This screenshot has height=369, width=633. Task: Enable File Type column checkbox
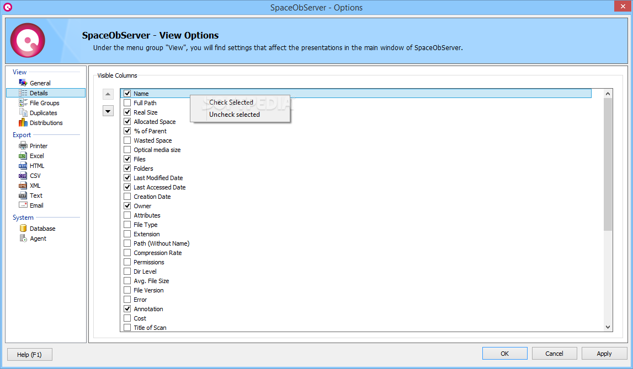tap(127, 224)
